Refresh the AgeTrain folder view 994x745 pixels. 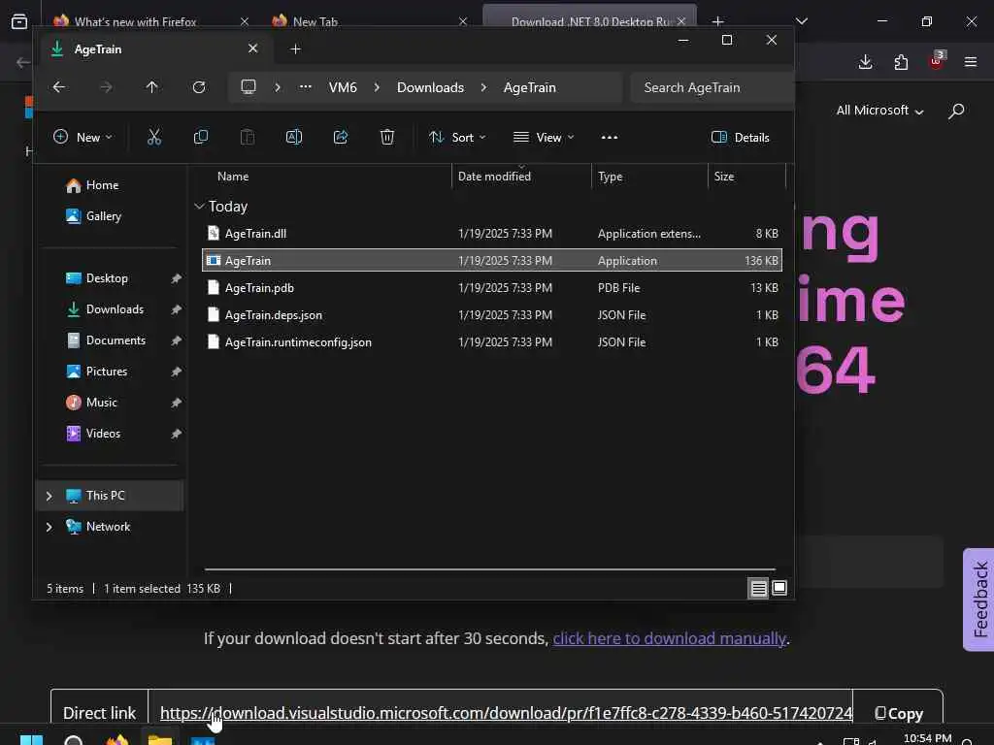click(x=199, y=87)
